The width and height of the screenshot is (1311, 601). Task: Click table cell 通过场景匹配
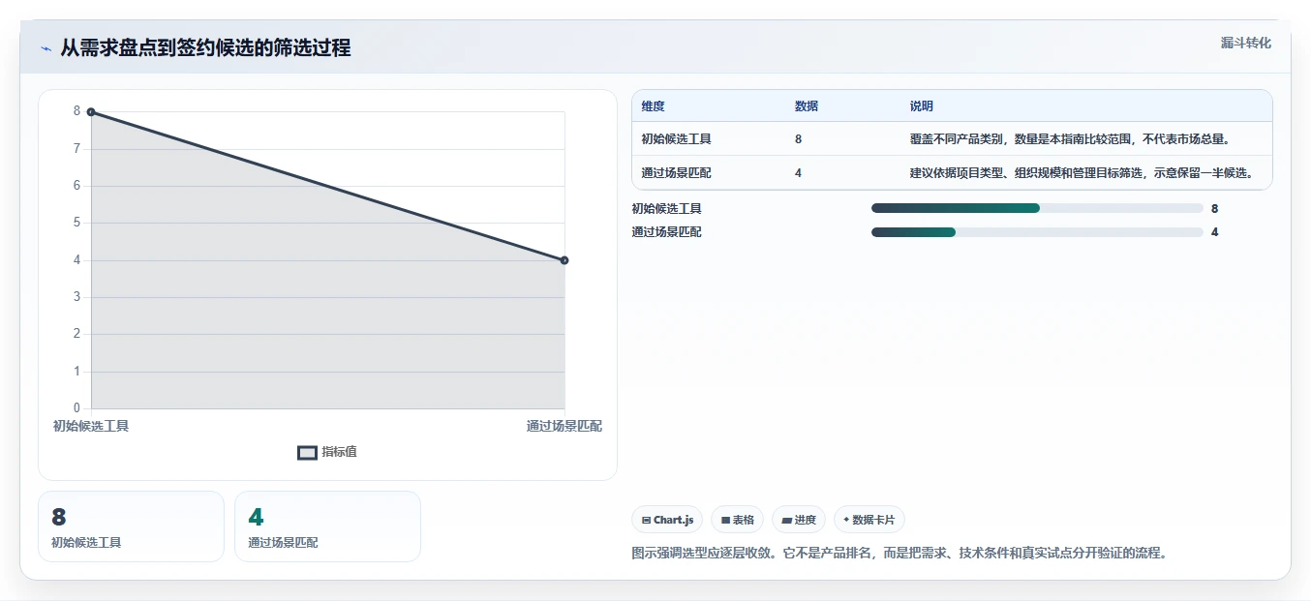676,173
